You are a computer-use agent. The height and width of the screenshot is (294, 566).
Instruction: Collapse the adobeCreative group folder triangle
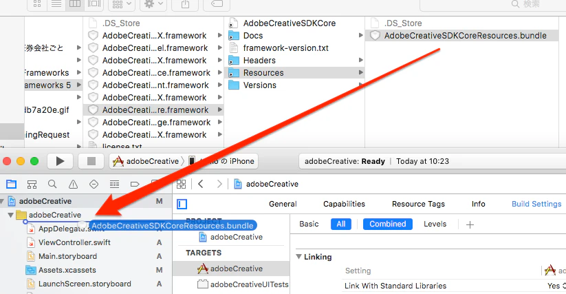click(x=10, y=216)
